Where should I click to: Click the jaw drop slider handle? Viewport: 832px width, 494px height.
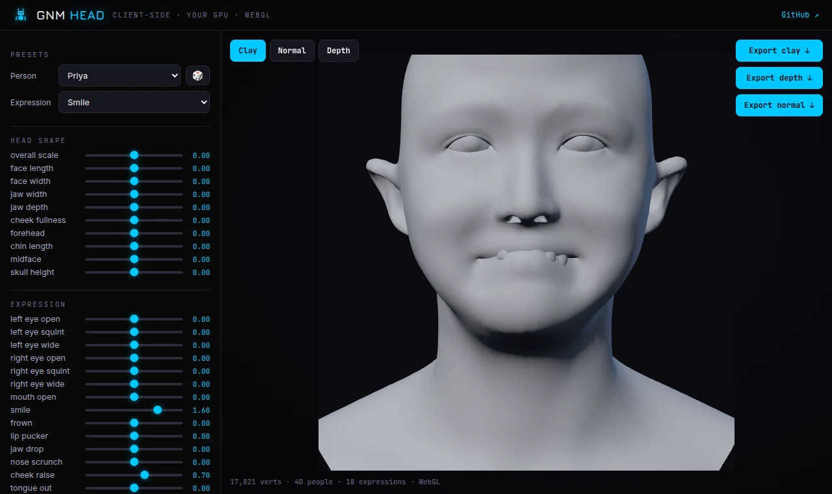click(x=134, y=449)
